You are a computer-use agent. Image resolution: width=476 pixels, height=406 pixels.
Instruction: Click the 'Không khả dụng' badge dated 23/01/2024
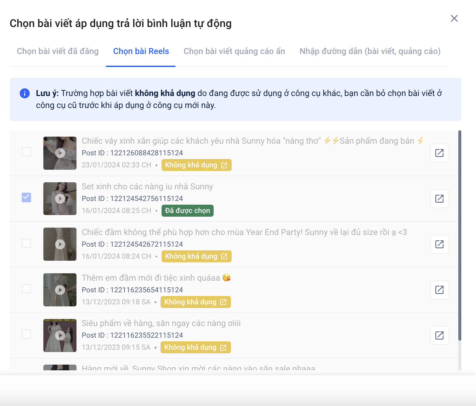pyautogui.click(x=196, y=165)
